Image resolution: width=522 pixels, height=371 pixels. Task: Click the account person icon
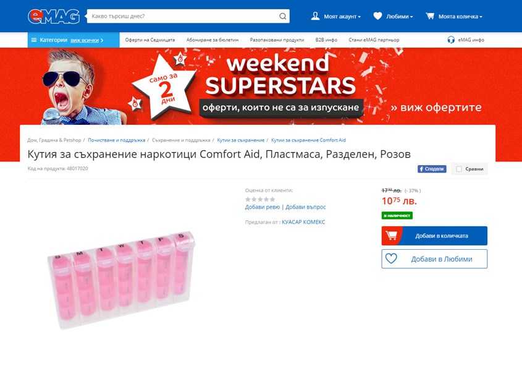[315, 16]
